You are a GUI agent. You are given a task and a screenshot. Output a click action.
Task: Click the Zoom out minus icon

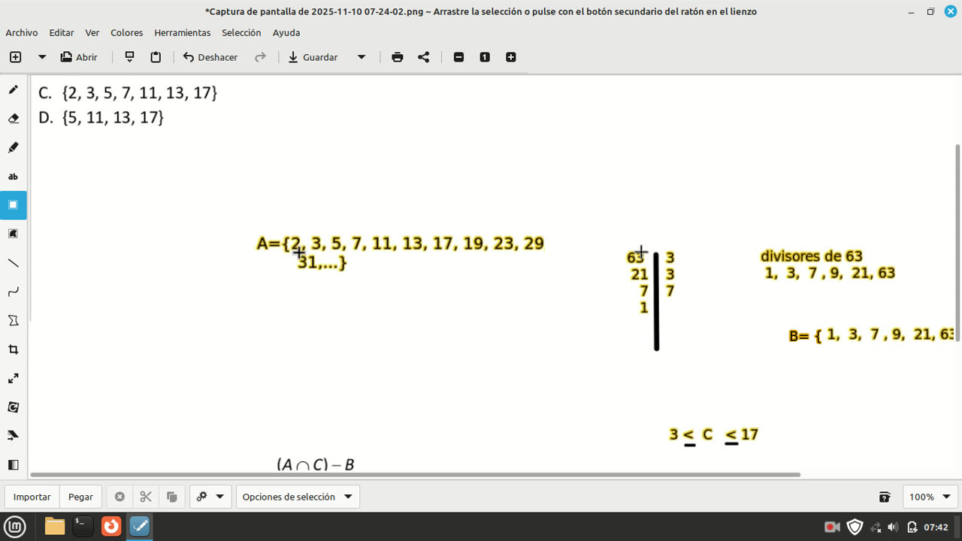[x=458, y=57]
